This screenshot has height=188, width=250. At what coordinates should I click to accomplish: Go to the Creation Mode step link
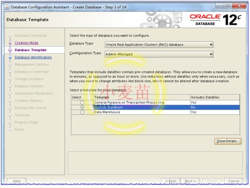26,43
